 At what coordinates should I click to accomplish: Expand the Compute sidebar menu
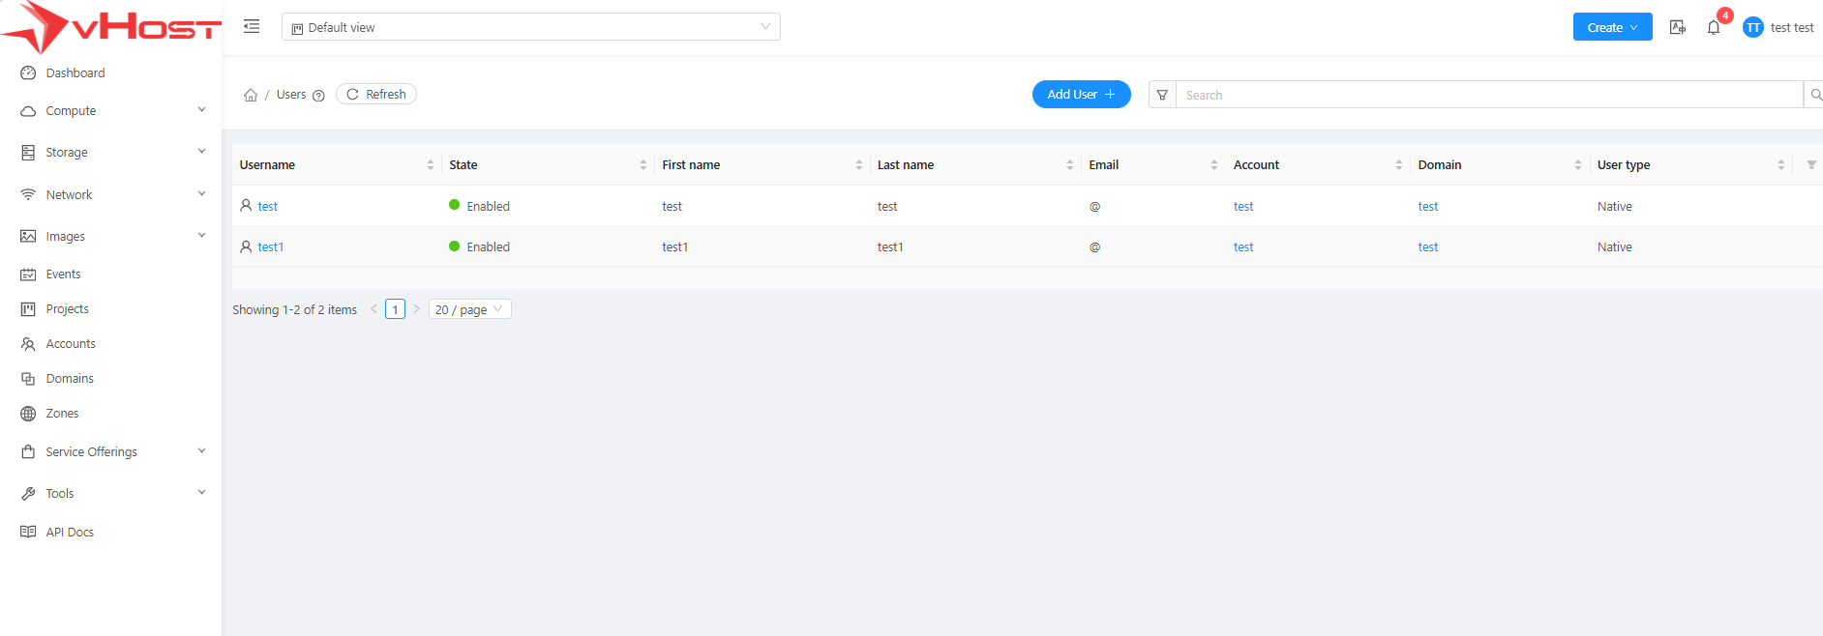tap(111, 111)
